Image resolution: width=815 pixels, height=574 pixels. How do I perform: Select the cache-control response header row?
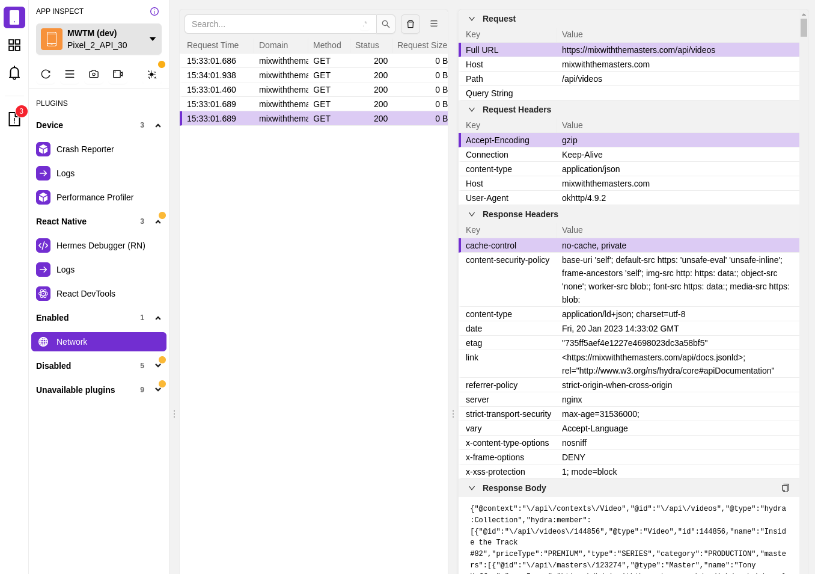629,245
